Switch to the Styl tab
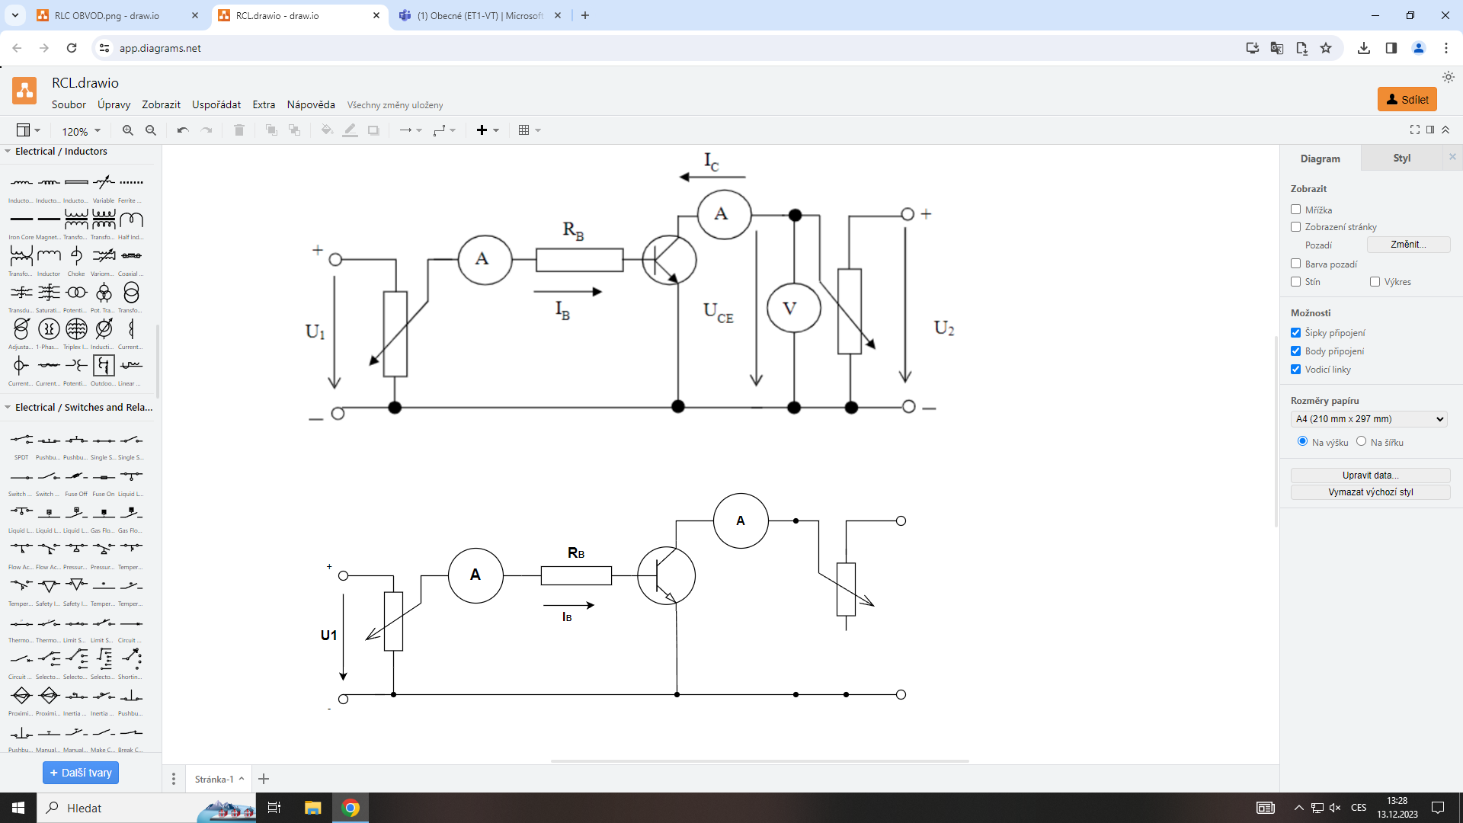Screen dimensions: 1463x823 (x=1402, y=158)
